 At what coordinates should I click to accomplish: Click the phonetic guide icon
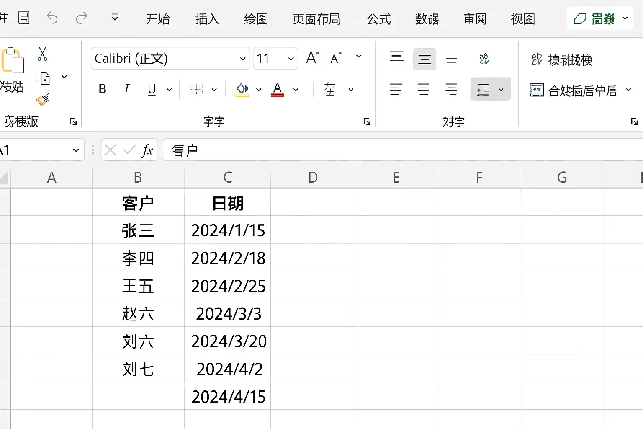(x=330, y=89)
